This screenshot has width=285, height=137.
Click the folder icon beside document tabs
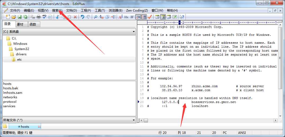point(5,126)
